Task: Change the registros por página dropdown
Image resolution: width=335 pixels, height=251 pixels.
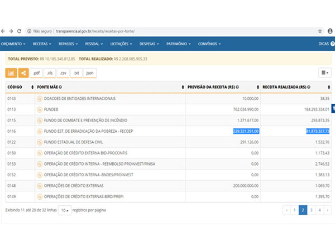Action: 65,210
